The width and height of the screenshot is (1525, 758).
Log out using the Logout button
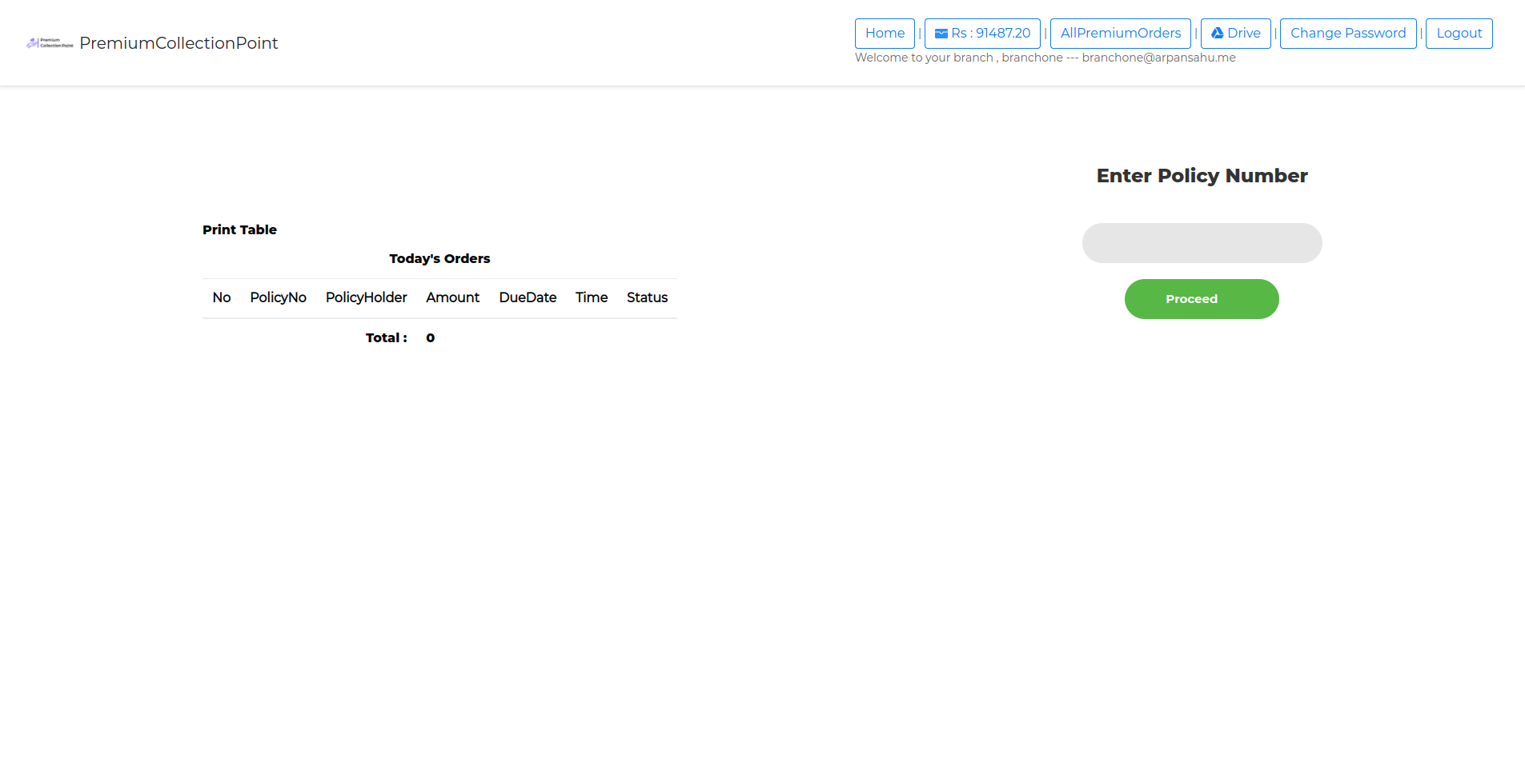coord(1459,34)
